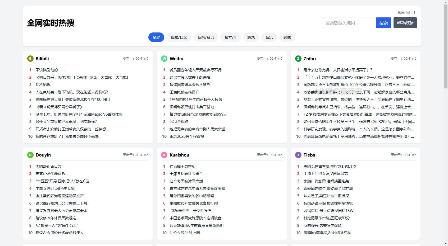Click the Douyin platform icon
This screenshot has width=448, height=246.
pos(30,155)
